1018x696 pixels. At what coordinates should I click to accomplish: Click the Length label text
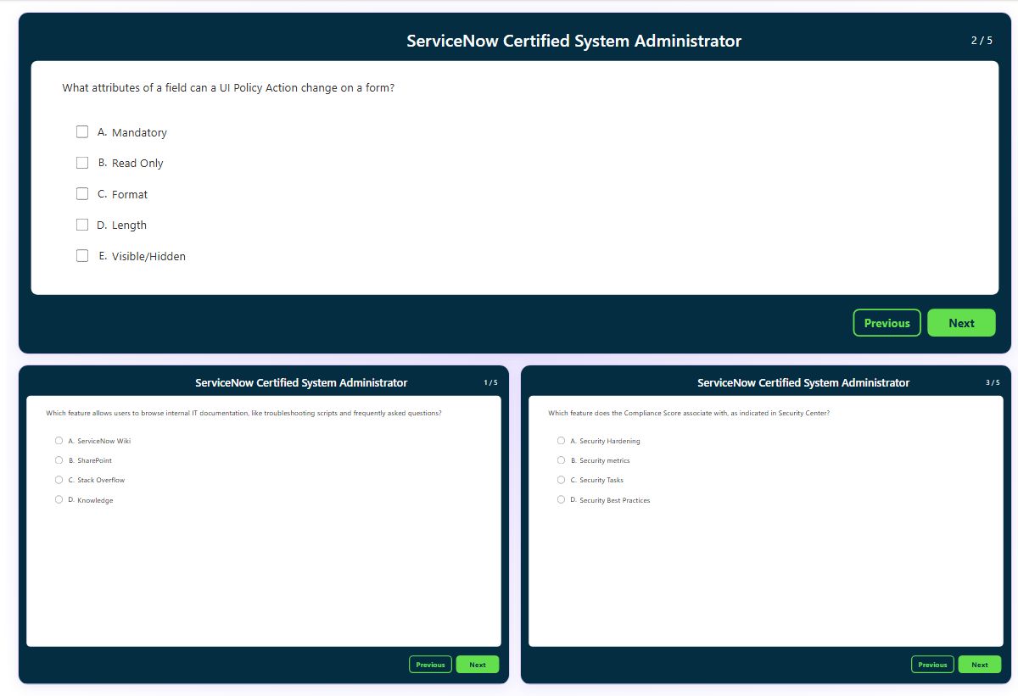(x=129, y=225)
